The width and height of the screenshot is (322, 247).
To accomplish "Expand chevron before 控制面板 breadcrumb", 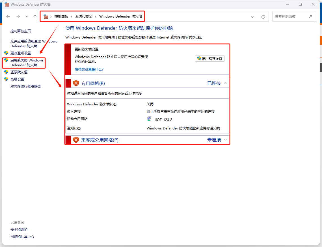I will pyautogui.click(x=51, y=16).
